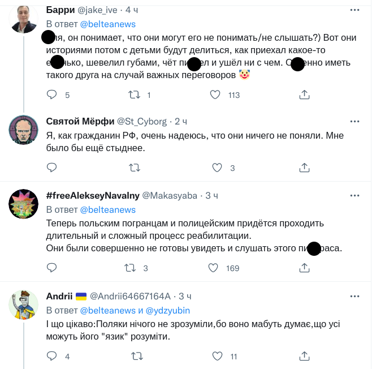The height and width of the screenshot is (369, 376).
Task: Share Барри's tweet
Action: point(304,95)
